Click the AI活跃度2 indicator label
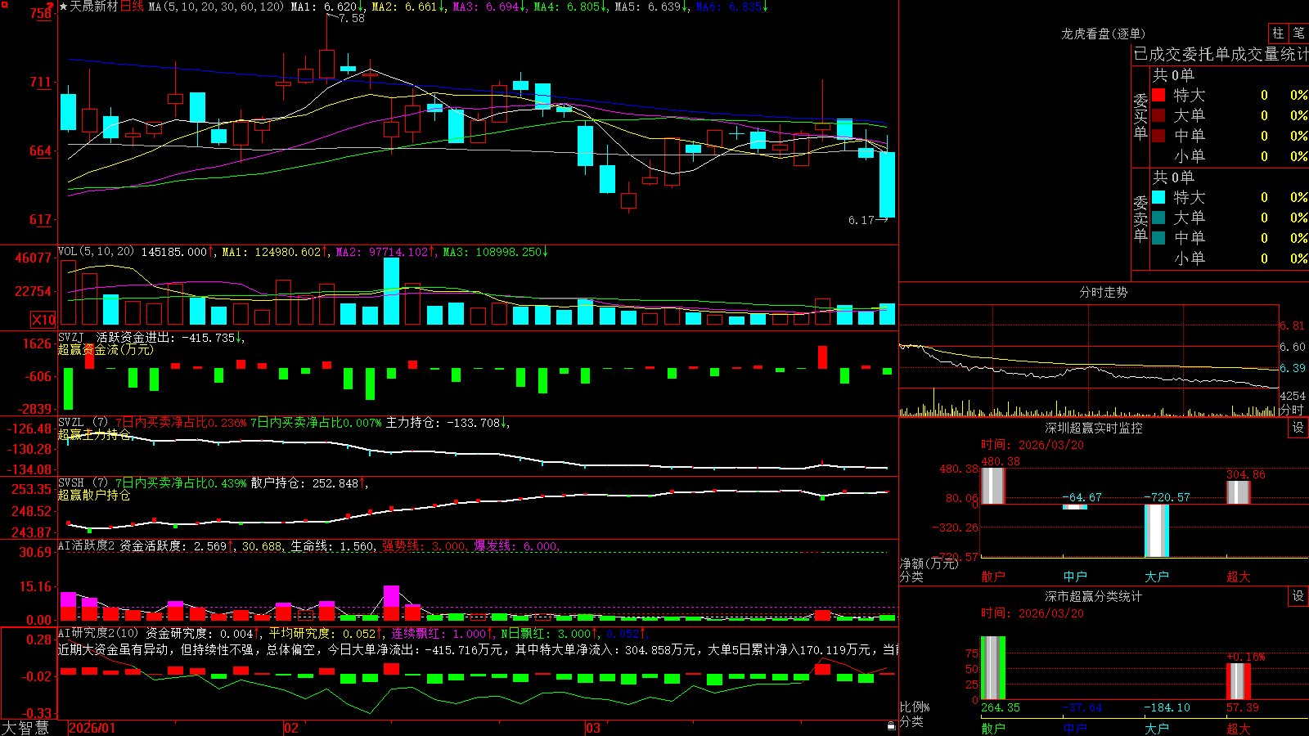 coord(86,545)
